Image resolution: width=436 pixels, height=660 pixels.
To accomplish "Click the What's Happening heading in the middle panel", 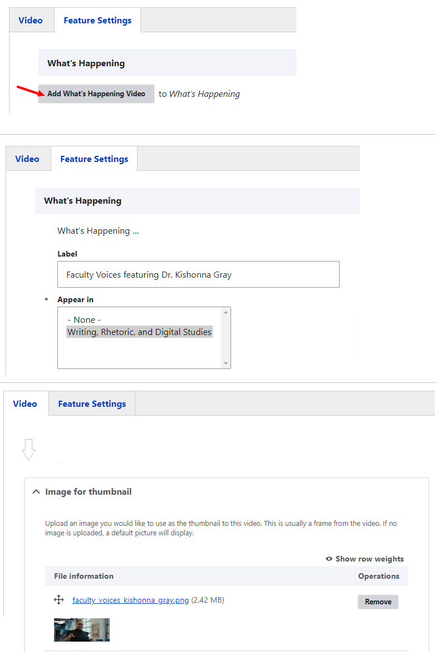I will click(x=82, y=201).
